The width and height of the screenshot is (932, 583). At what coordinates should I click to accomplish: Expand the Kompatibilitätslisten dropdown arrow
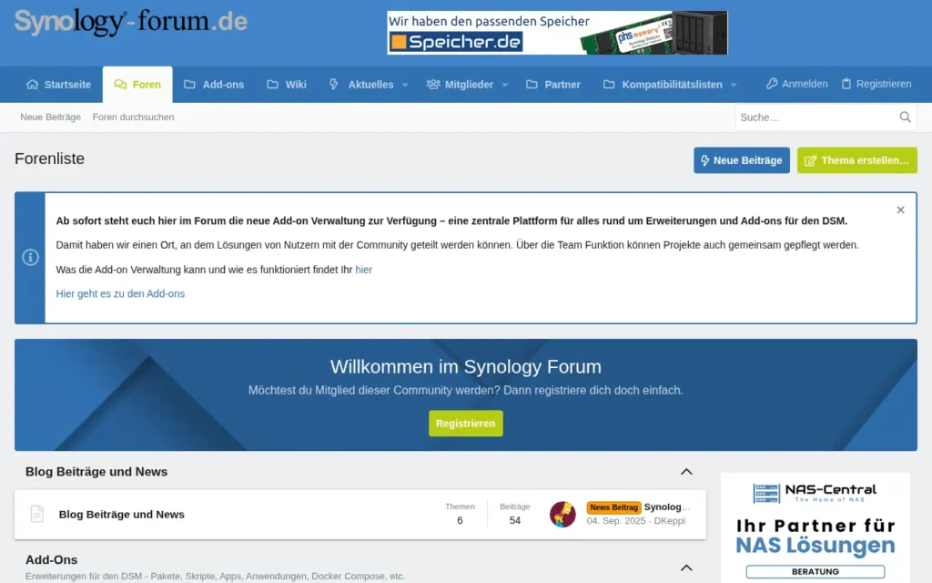point(733,85)
